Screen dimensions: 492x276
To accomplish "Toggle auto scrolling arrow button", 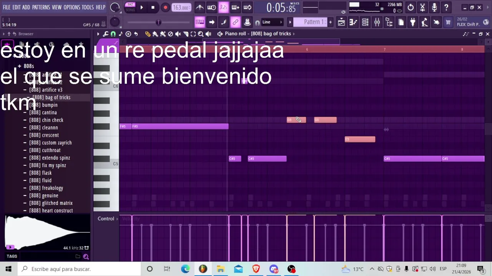I will [x=211, y=22].
